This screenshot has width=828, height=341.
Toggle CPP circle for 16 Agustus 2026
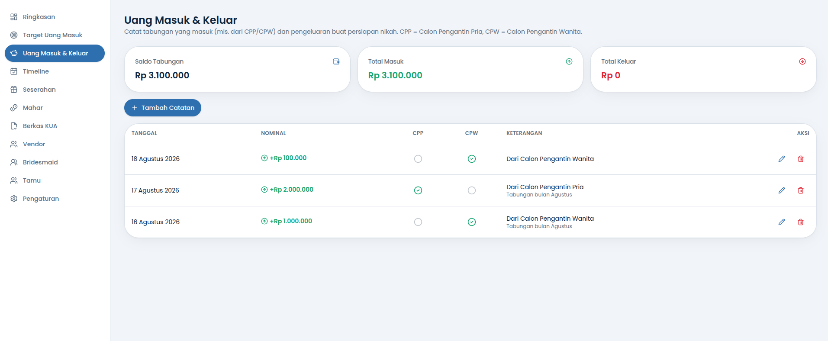[x=418, y=222]
